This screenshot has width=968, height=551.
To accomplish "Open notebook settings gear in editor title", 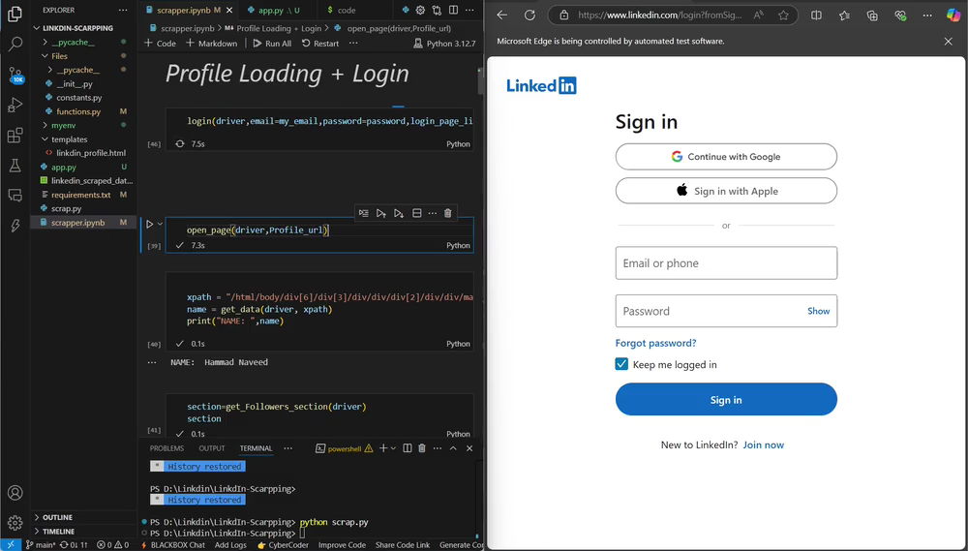I will point(420,11).
